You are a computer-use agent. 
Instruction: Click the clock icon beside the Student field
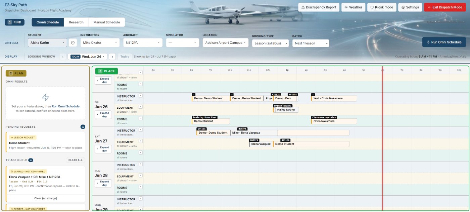click(x=73, y=43)
